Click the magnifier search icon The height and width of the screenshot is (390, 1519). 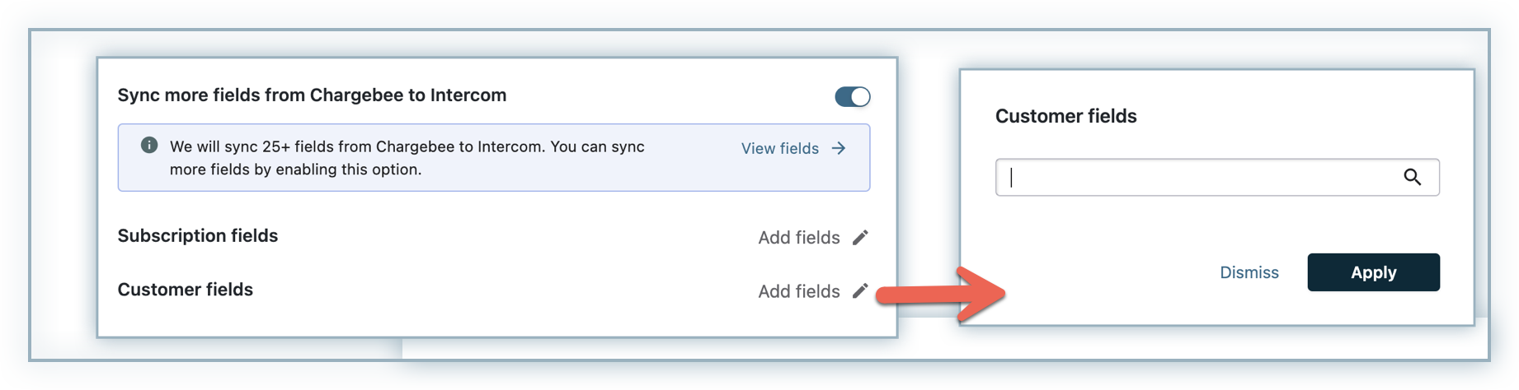pyautogui.click(x=1412, y=178)
